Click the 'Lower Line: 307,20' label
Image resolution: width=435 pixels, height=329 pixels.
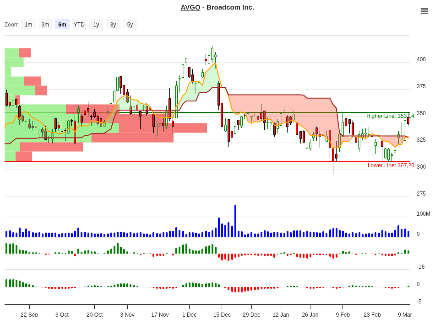tap(391, 165)
